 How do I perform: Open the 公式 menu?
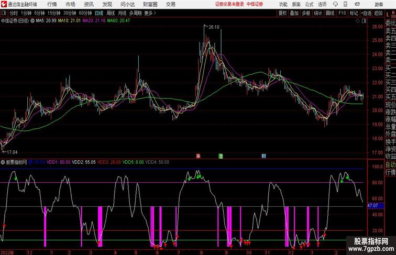309,4
